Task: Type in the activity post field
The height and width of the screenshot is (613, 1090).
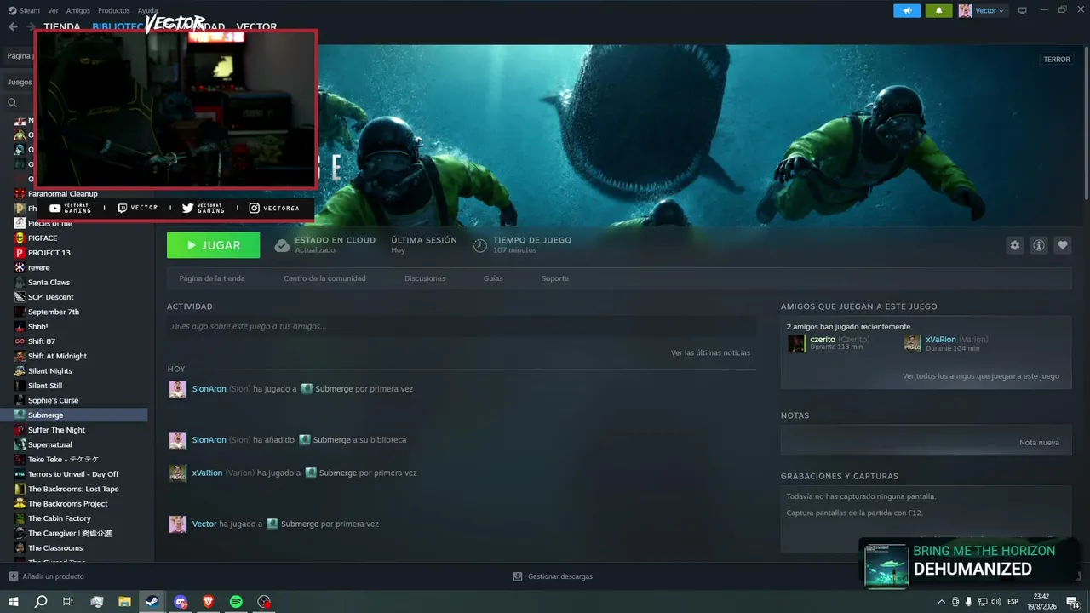Action: [462, 326]
